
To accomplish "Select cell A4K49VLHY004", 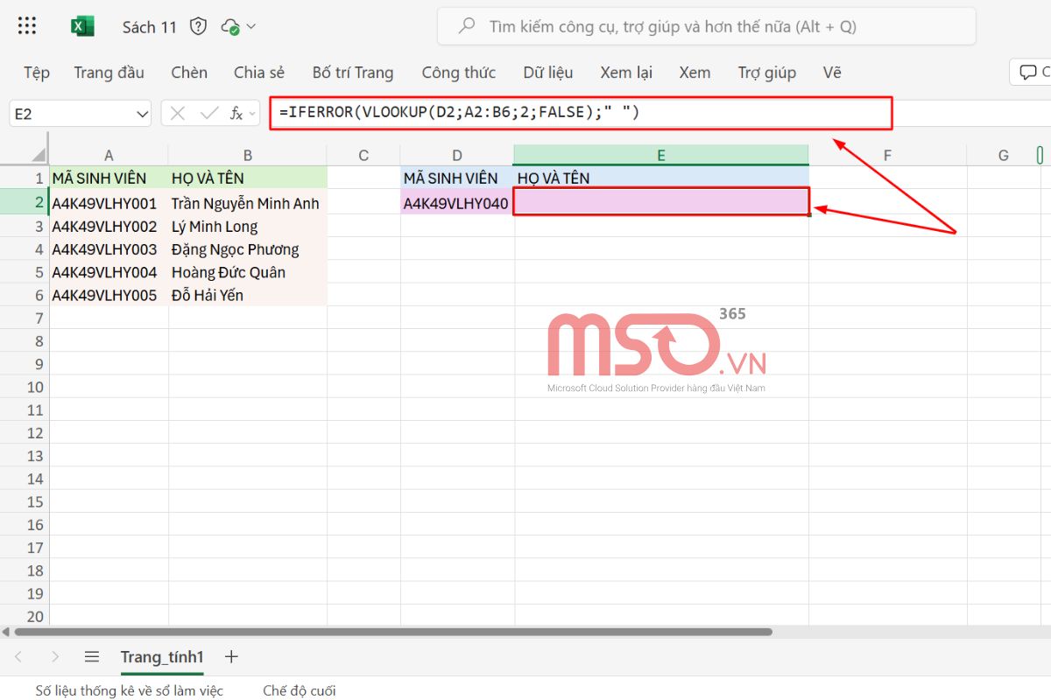I will point(109,272).
